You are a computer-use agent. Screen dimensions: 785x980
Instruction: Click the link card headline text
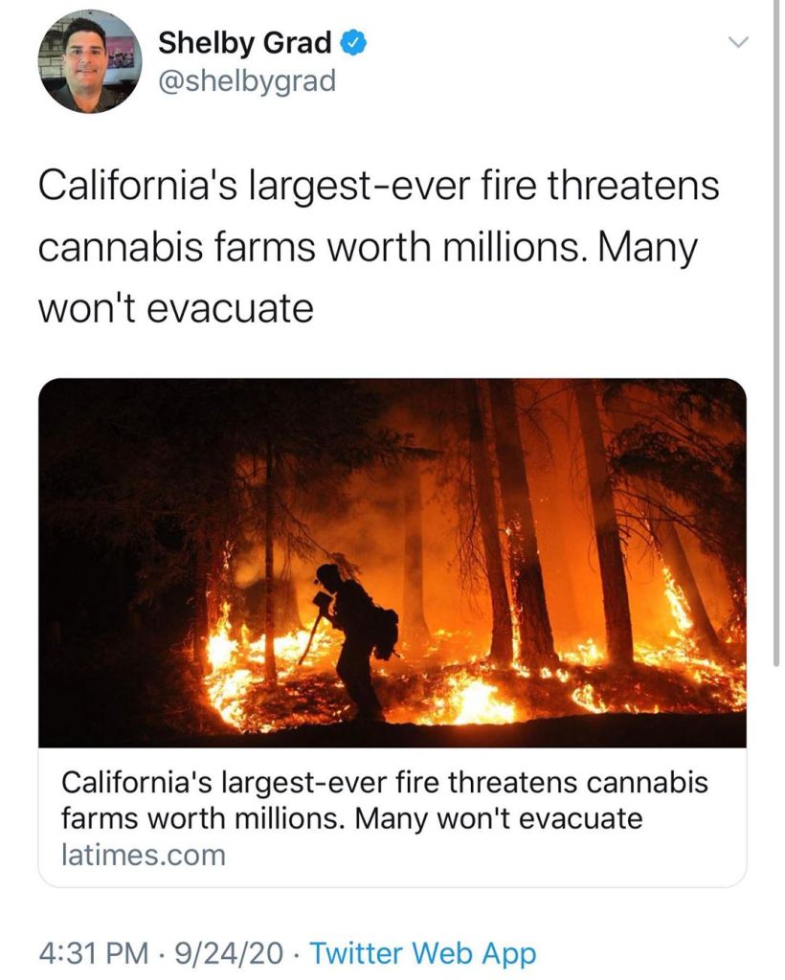click(385, 800)
